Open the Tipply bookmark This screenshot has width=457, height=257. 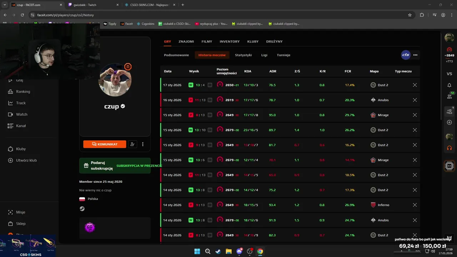110,24
